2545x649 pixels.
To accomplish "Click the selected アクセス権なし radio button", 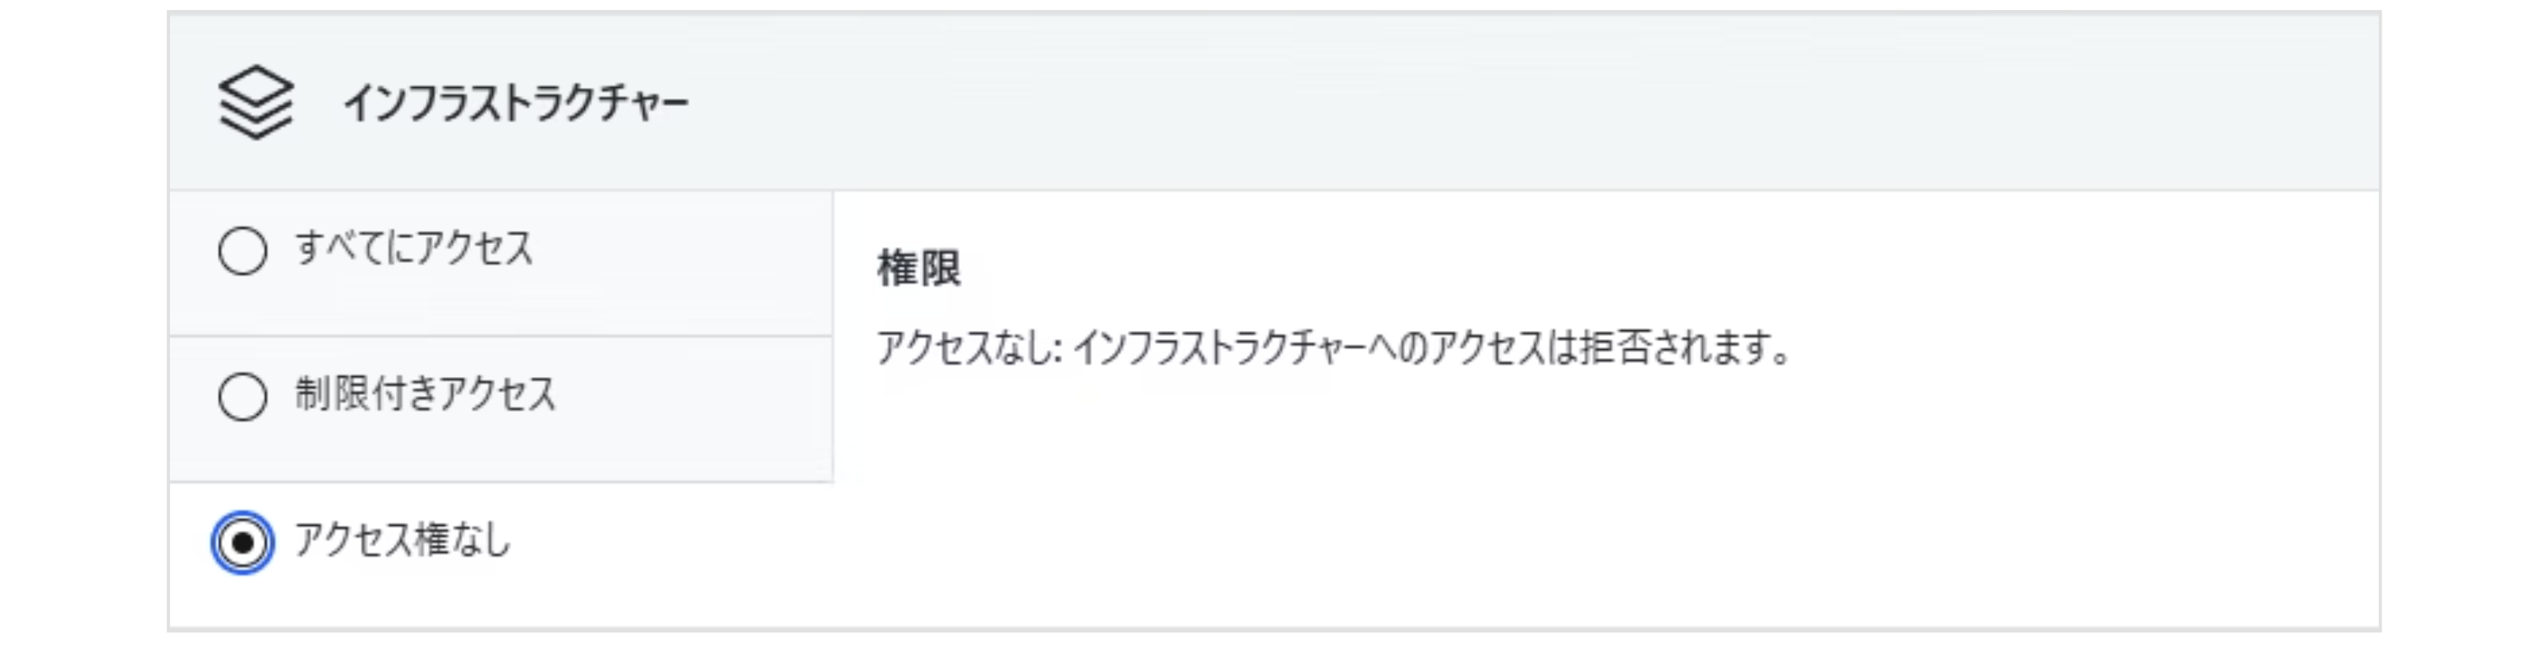I will pos(242,542).
